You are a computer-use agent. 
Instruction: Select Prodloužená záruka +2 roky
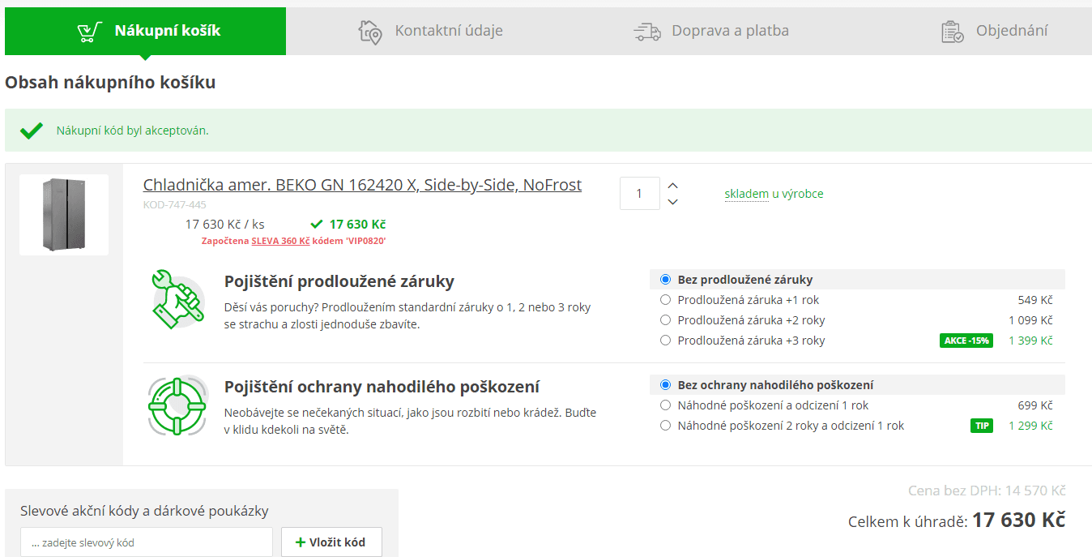tap(666, 320)
